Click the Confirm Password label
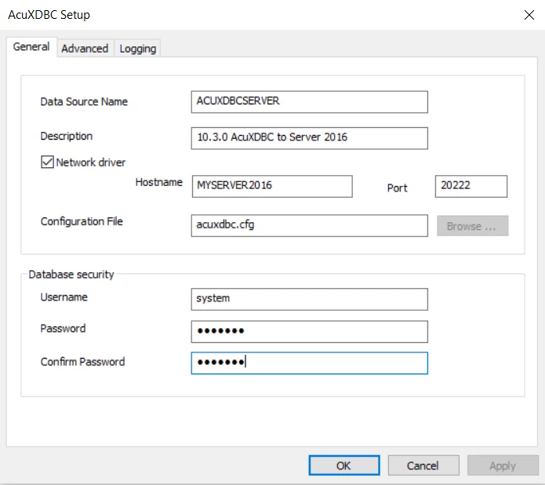Screen dimensions: 545x485 click(x=82, y=362)
